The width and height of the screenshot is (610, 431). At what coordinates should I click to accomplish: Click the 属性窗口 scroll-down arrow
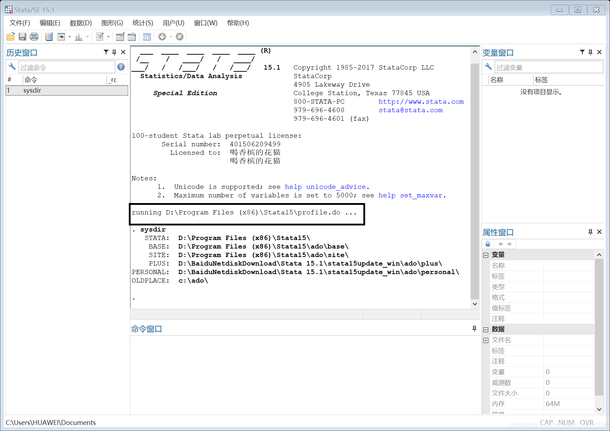599,409
